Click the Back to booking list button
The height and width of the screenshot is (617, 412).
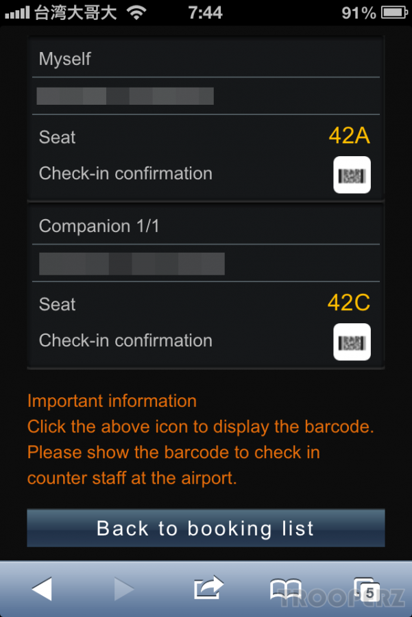206,528
